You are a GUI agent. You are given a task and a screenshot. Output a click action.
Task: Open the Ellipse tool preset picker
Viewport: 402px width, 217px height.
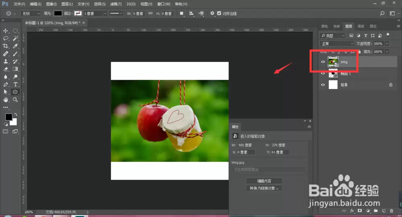(10, 13)
